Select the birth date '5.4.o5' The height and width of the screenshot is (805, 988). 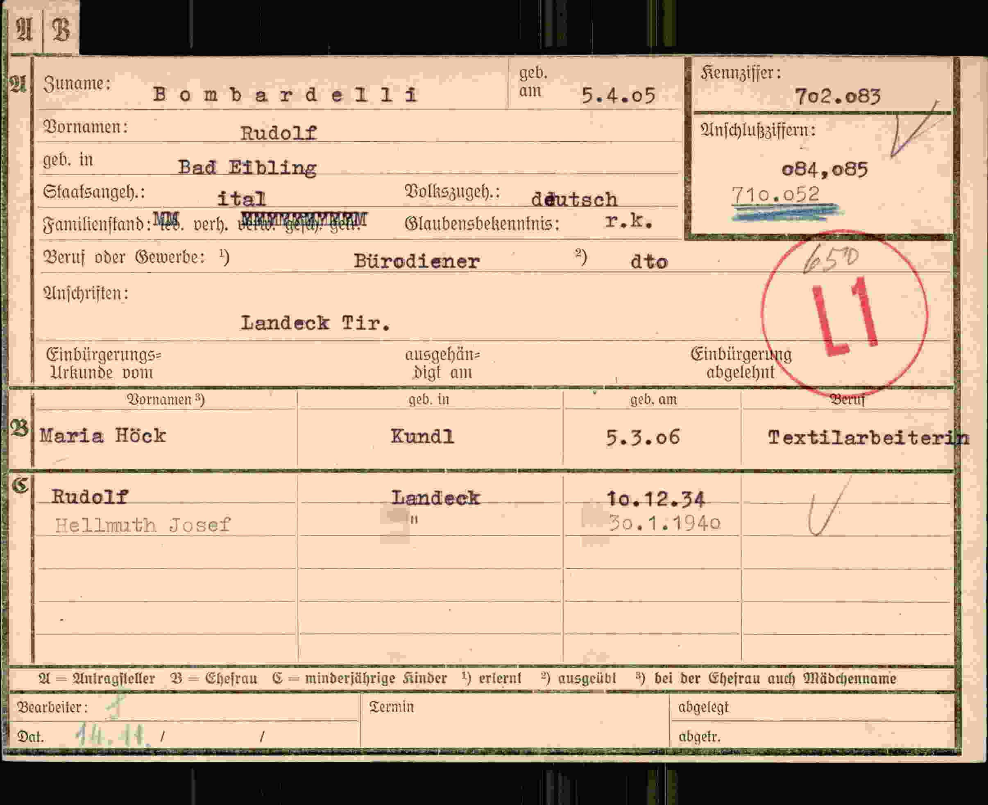tap(618, 95)
